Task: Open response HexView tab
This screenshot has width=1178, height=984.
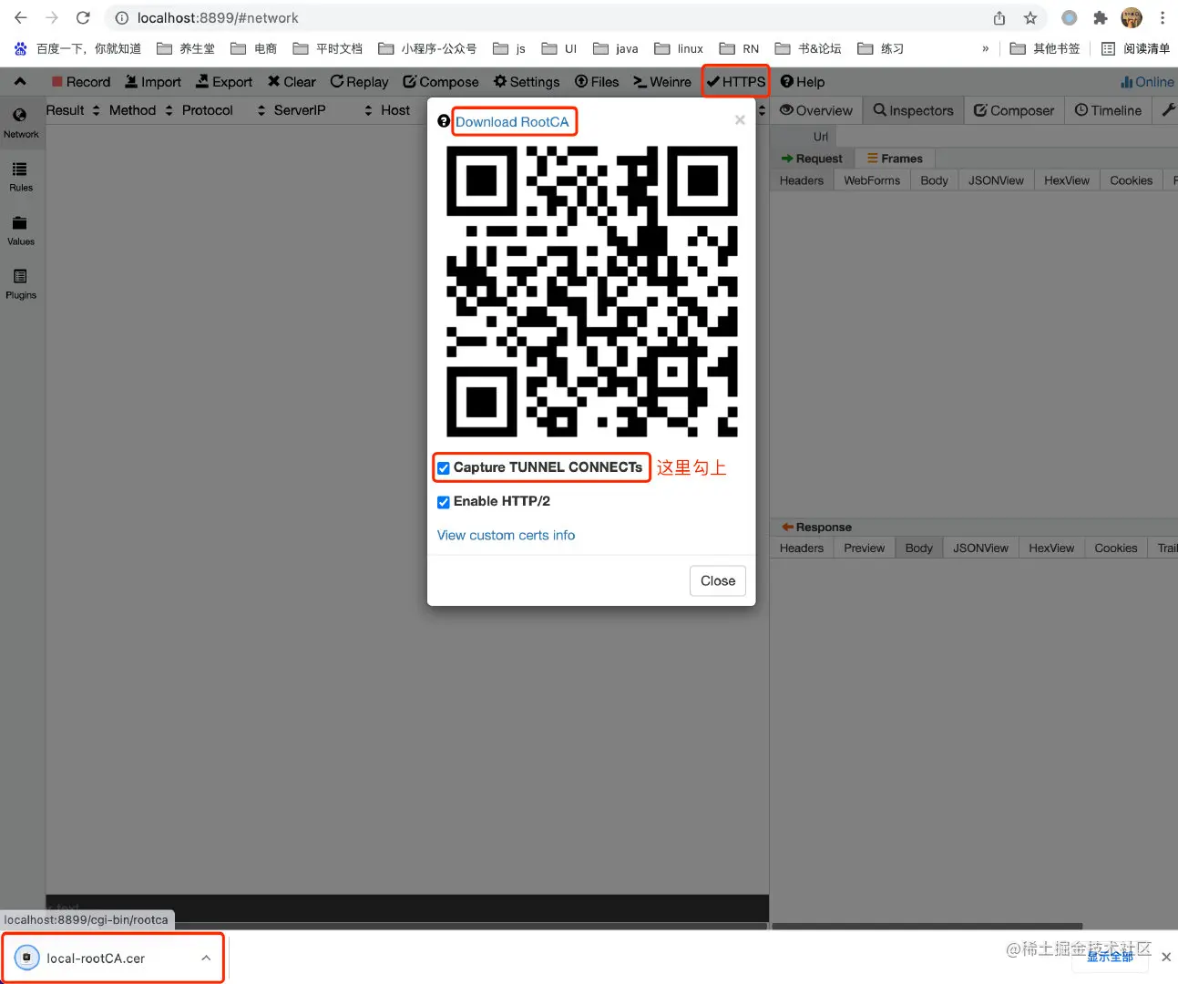Action: (1051, 548)
